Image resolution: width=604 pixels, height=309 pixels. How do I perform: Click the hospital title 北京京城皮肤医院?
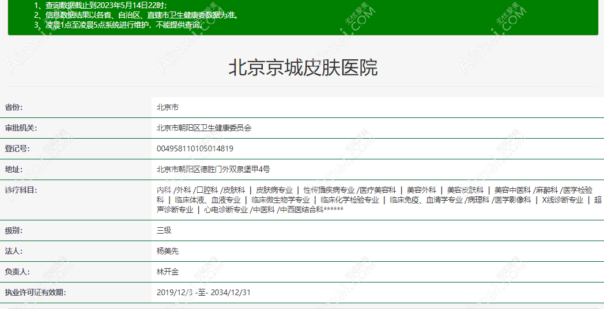[303, 68]
